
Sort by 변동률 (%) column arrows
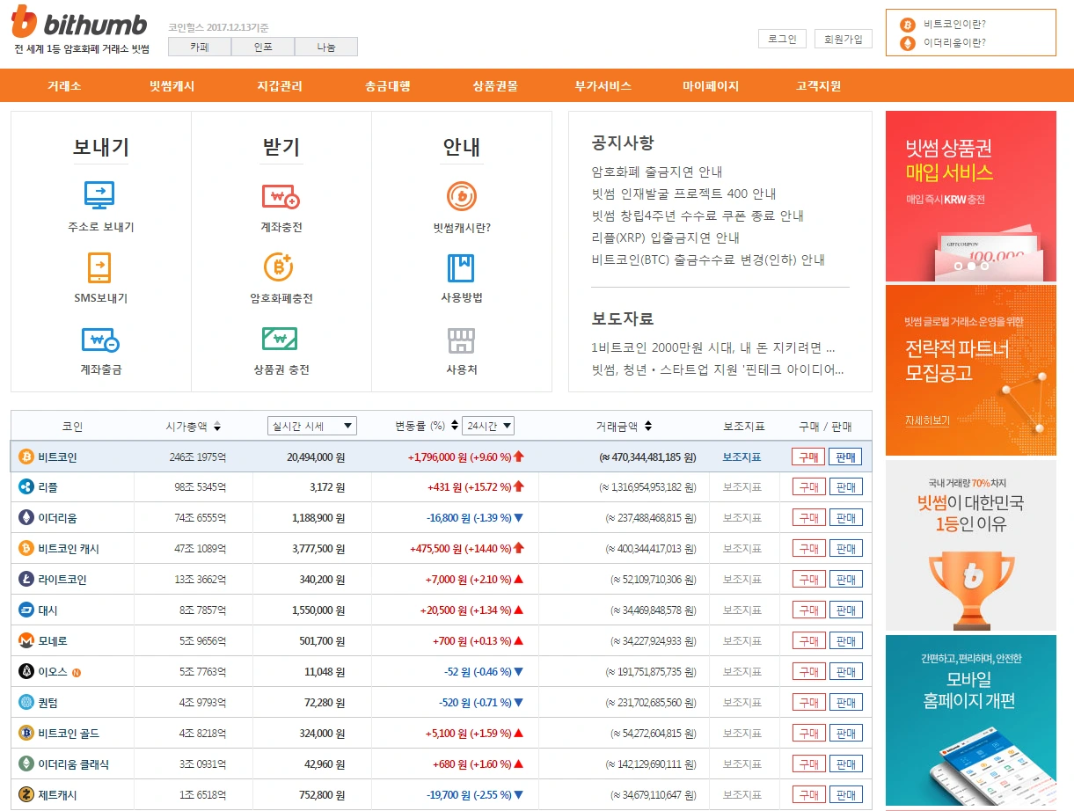[x=454, y=427]
